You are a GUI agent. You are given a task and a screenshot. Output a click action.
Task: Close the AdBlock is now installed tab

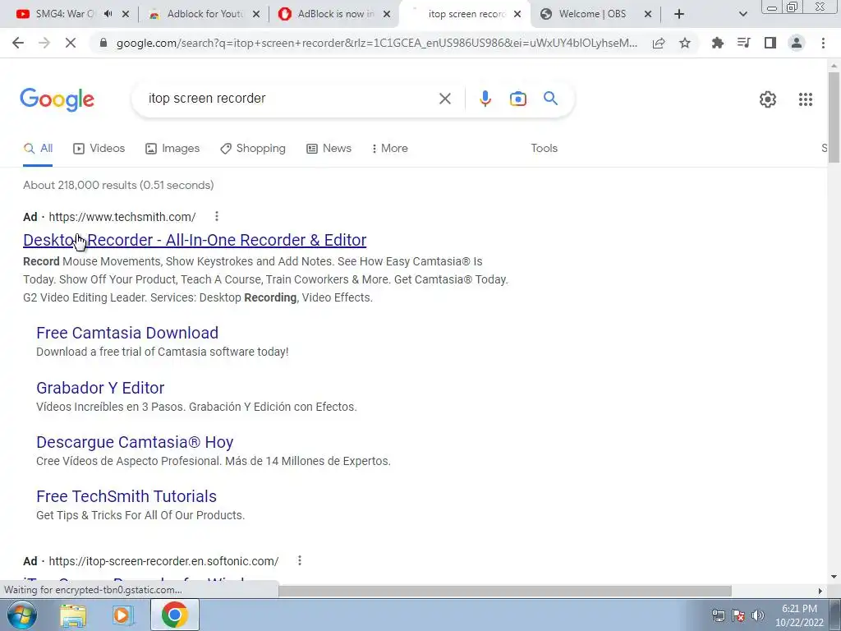coord(387,14)
